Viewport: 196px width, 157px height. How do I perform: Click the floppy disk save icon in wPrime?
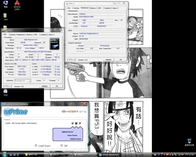76,123
